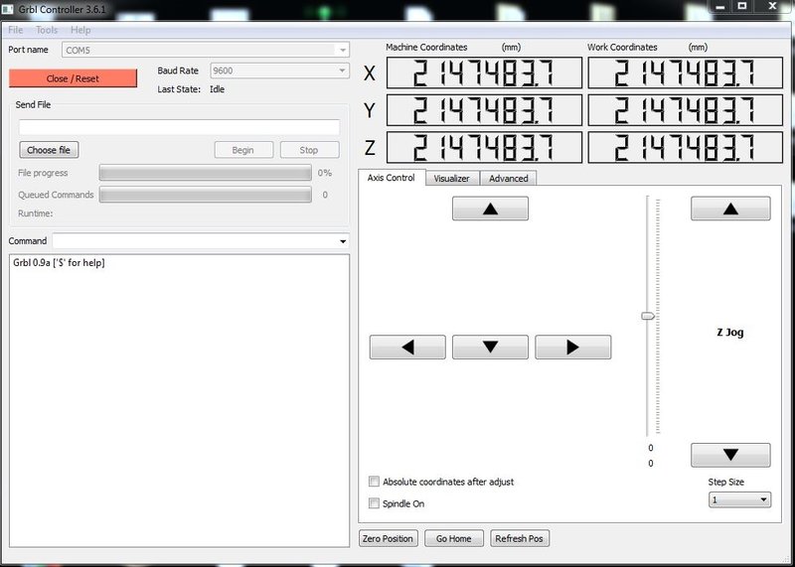This screenshot has height=567, width=795.
Task: Jog X axis left with left arrow
Action: [407, 348]
